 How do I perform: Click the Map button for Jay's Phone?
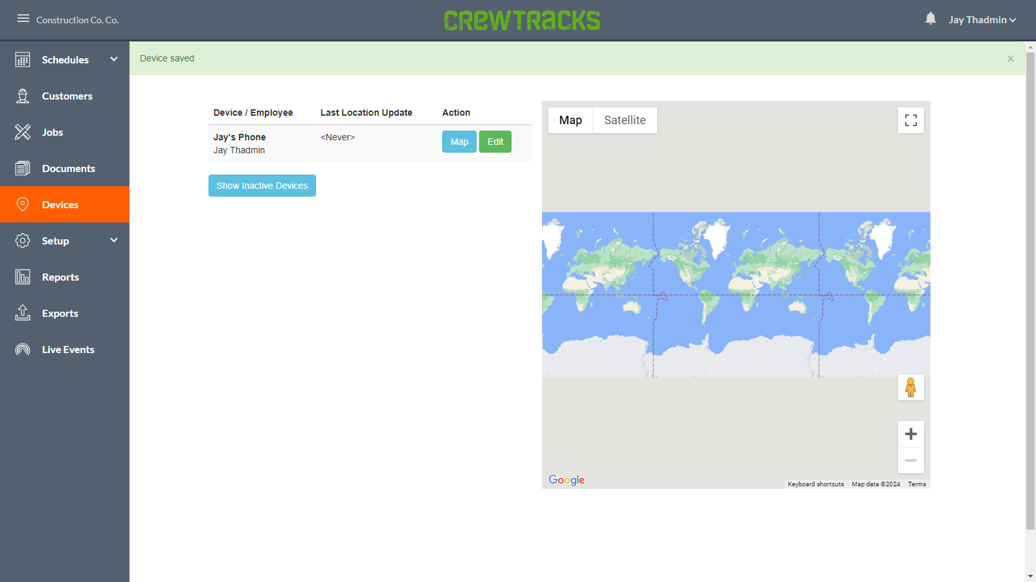click(459, 142)
